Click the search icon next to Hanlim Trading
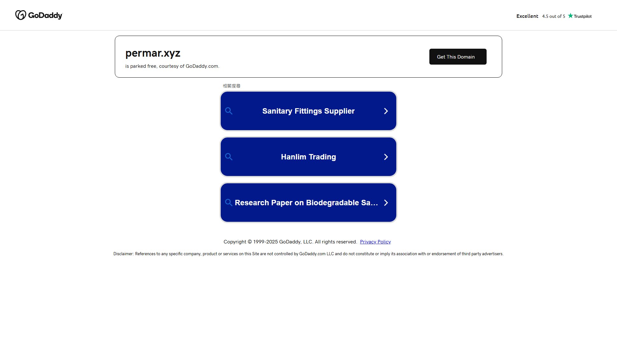 pos(229,157)
